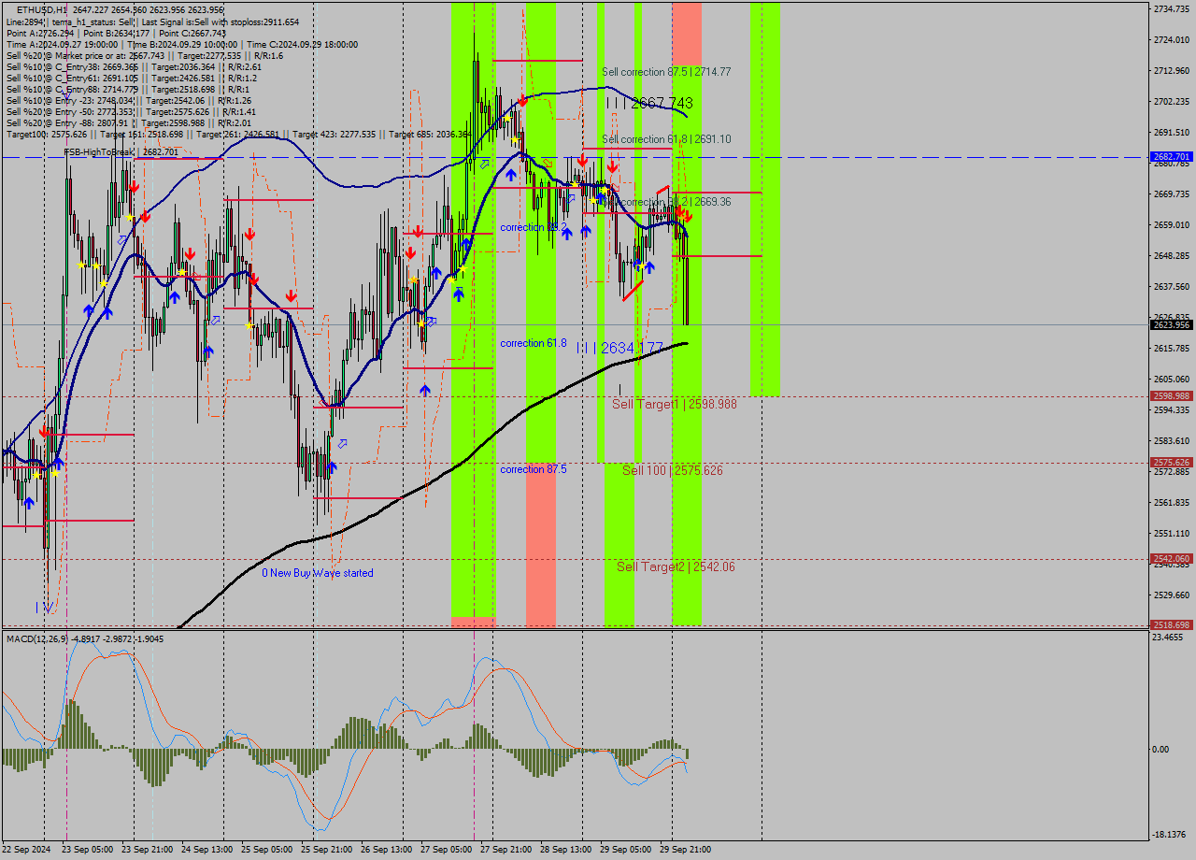Click the hollow up arrow at the 25 Sep low

(x=342, y=443)
